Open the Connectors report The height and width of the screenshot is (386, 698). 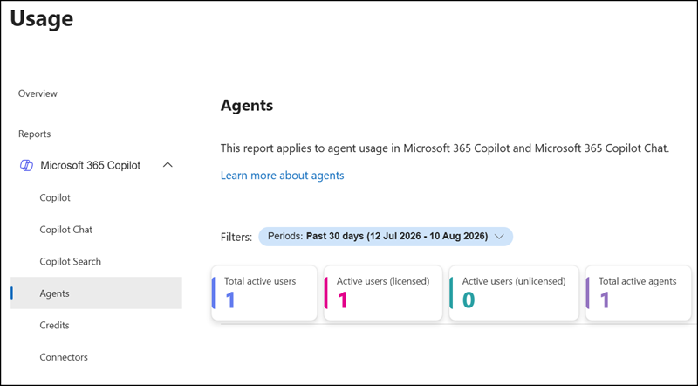coord(64,357)
